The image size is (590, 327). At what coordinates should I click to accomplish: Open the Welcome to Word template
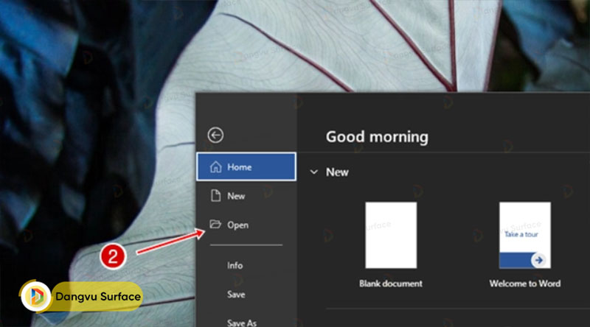[525, 235]
